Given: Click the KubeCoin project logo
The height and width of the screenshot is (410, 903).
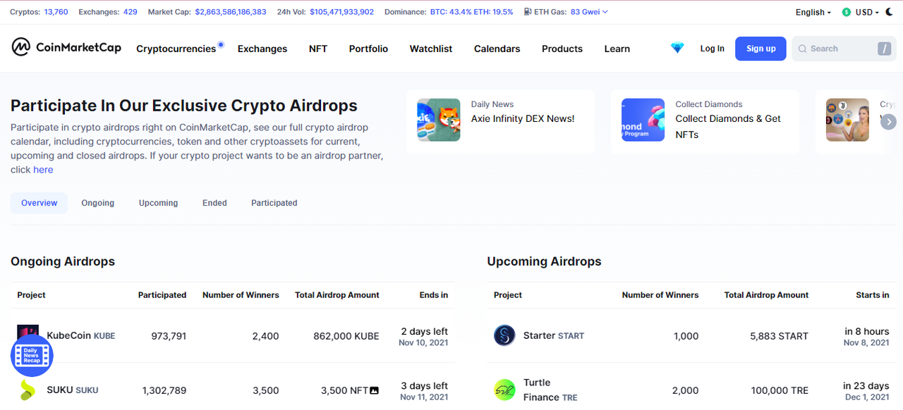Looking at the screenshot, I should 28,336.
